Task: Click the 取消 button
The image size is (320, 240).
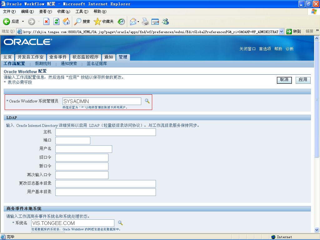Action: click(284, 80)
